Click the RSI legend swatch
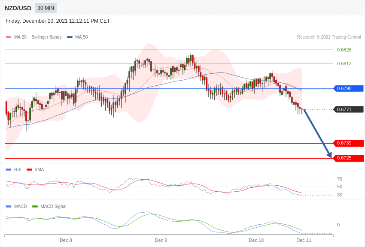This screenshot has width=365, height=247. tap(9, 170)
